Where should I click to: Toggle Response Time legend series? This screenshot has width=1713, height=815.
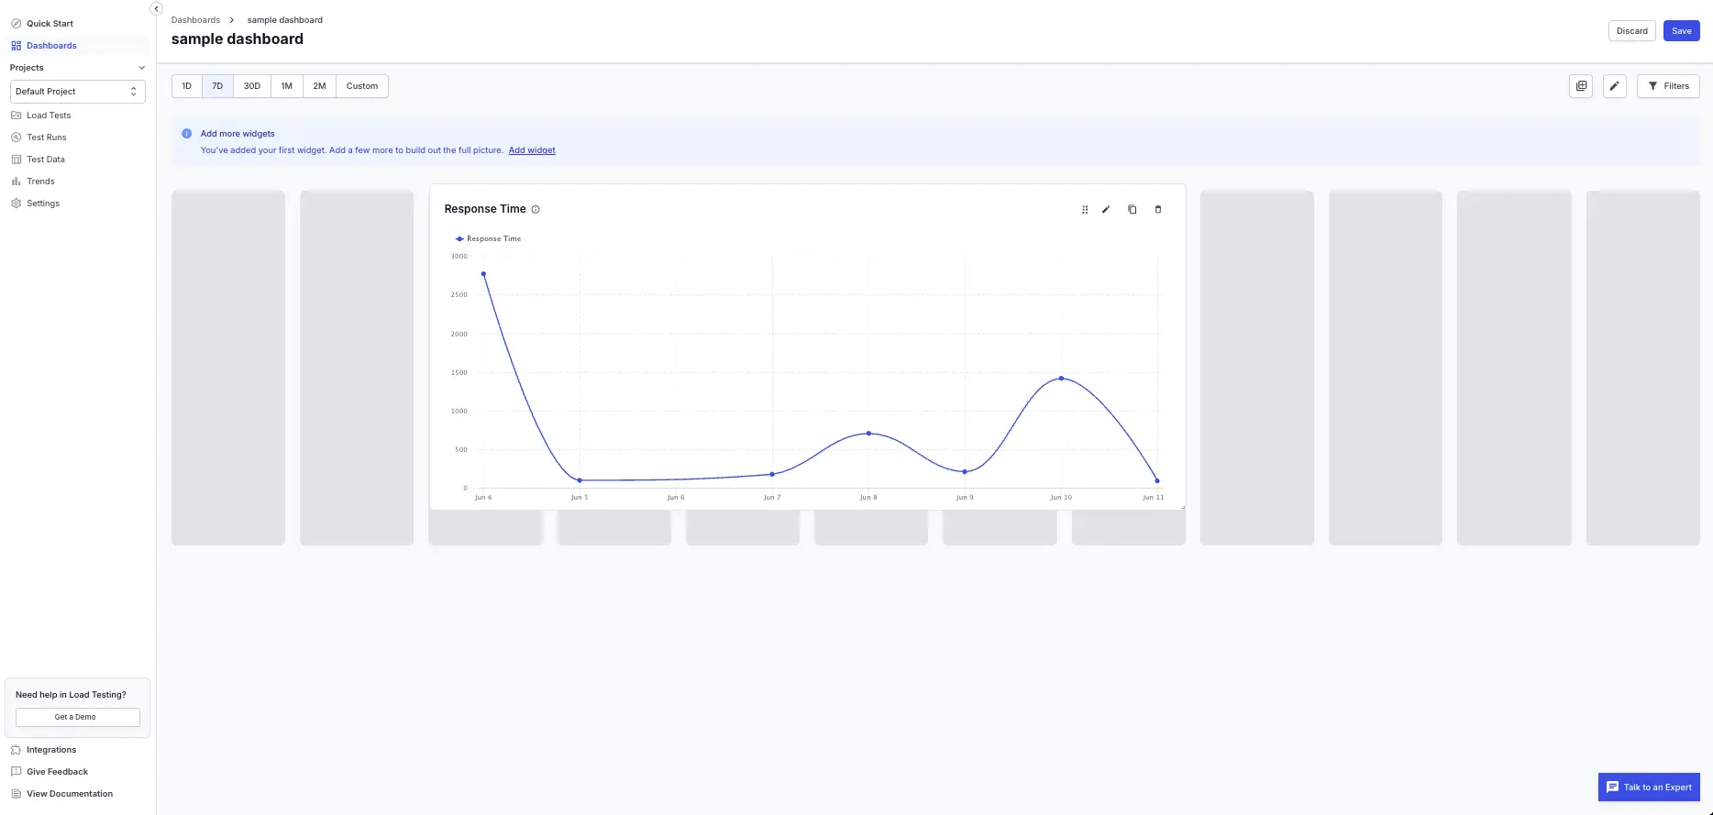(488, 238)
